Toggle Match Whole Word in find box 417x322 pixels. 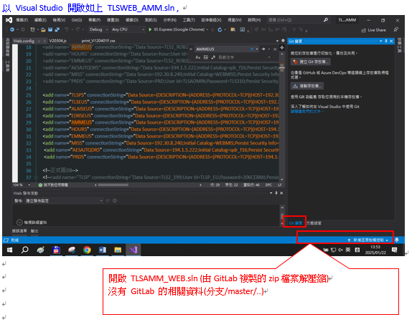tap(205, 57)
